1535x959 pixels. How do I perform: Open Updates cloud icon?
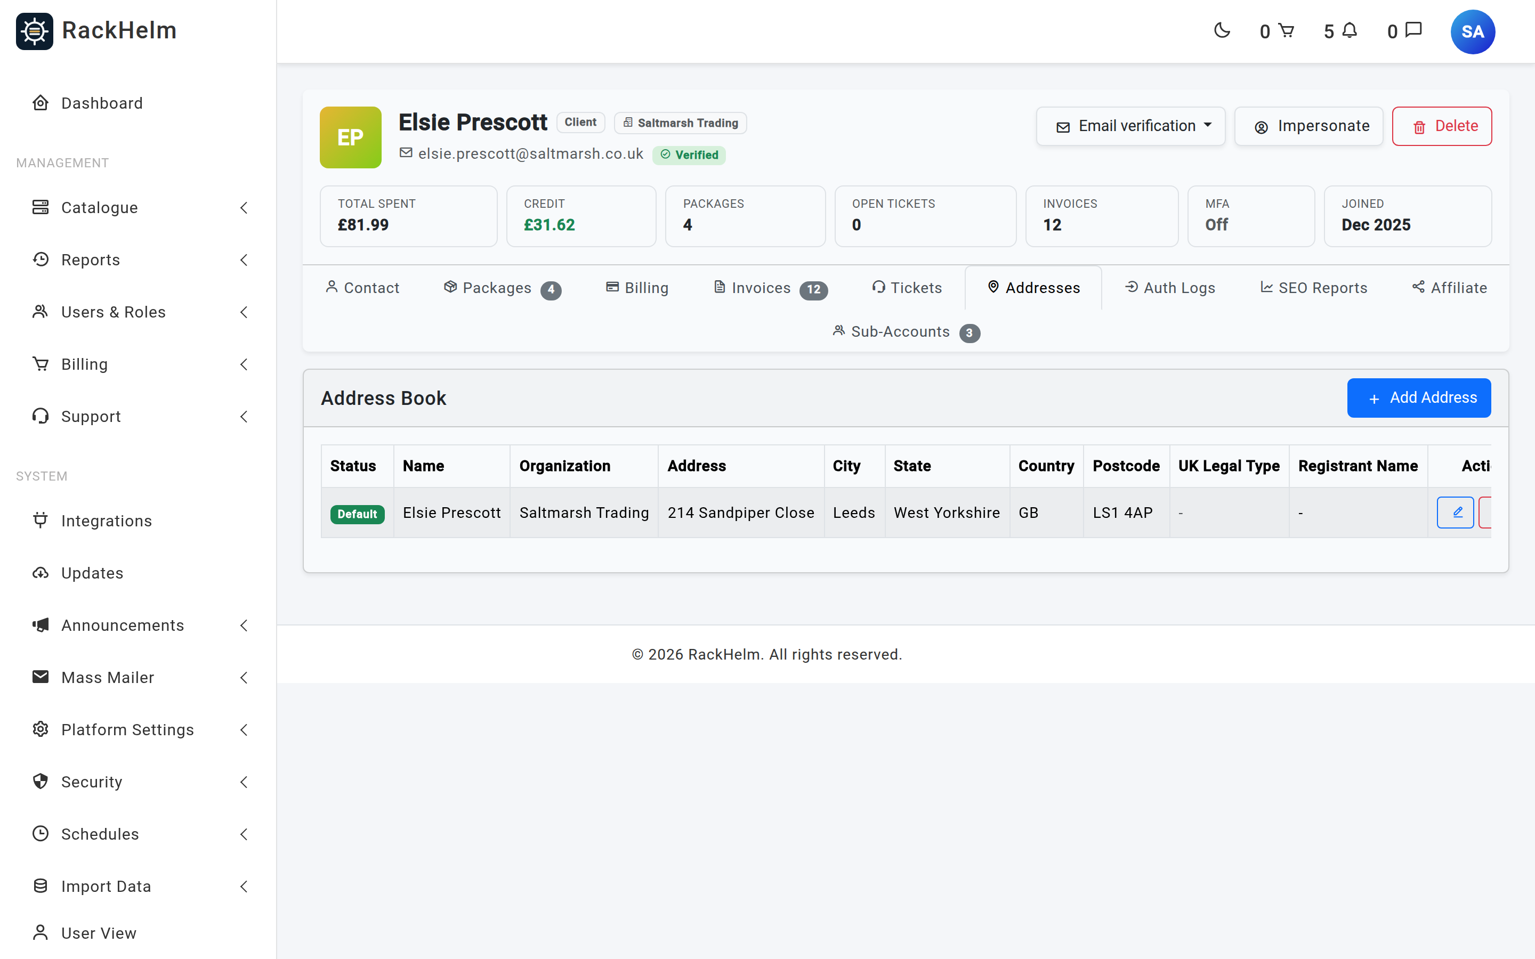pyautogui.click(x=41, y=572)
